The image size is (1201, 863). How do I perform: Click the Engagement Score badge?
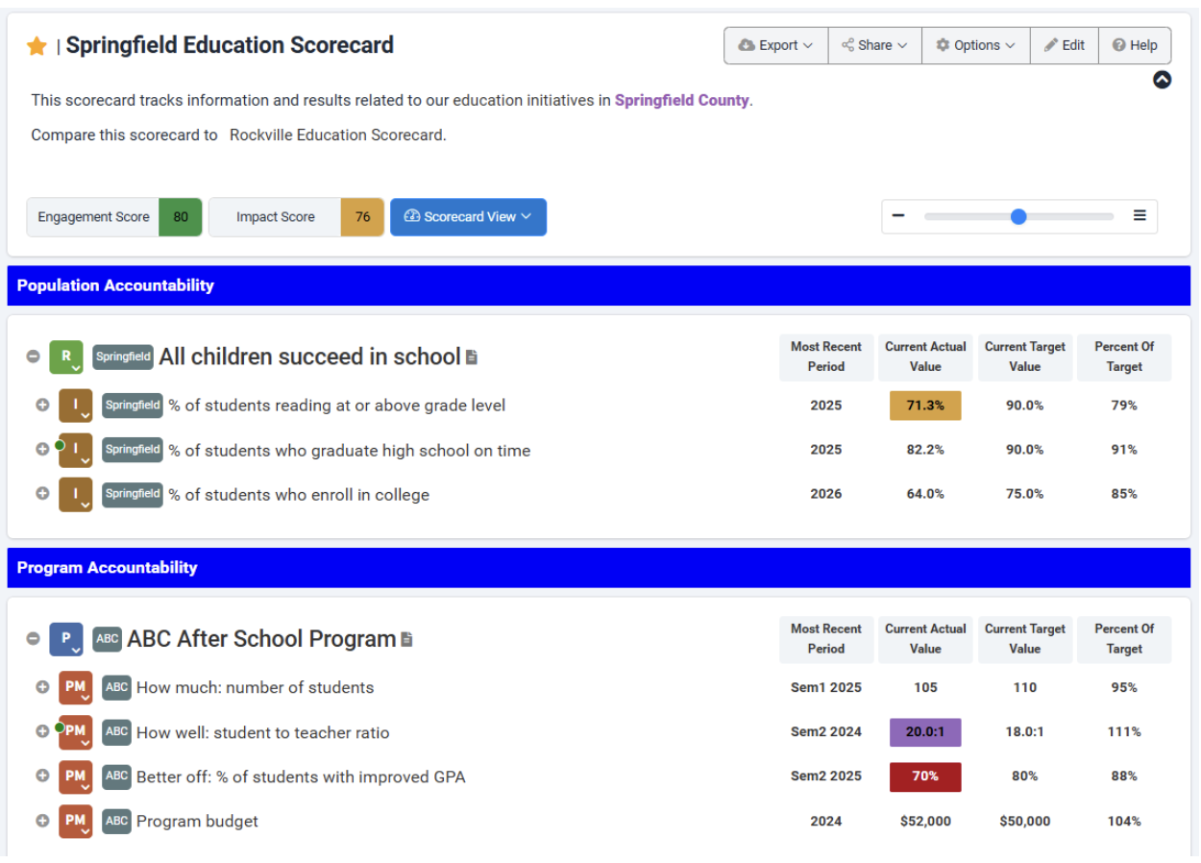pos(114,217)
